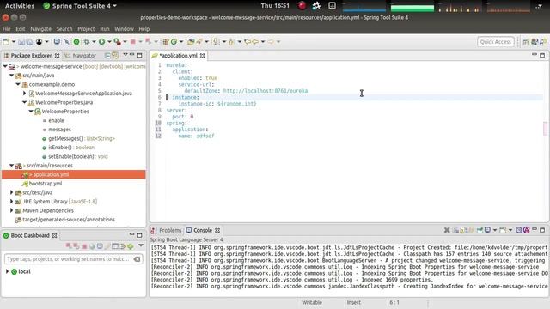Click the Thu 16:51 clock
The width and height of the screenshot is (550, 309).
click(x=275, y=6)
